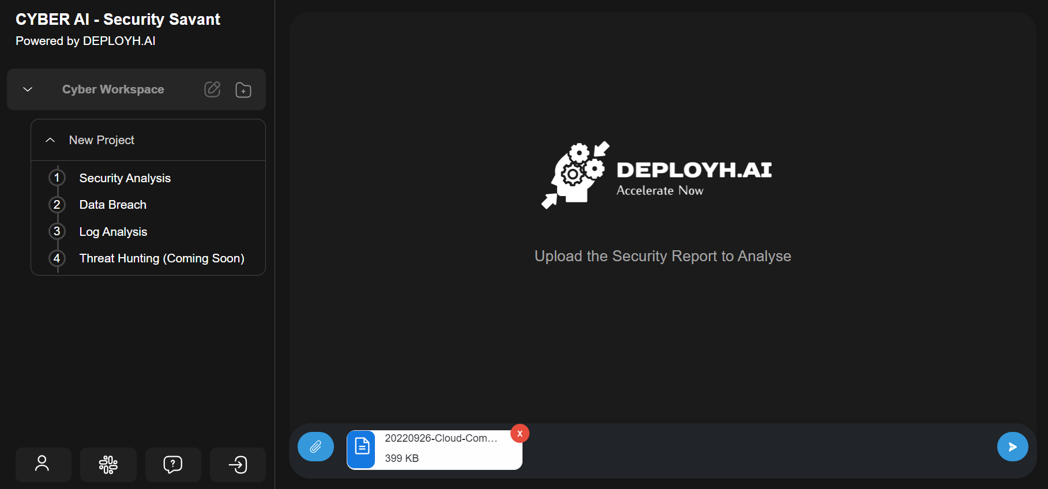Click step number 2 circle

(x=57, y=205)
